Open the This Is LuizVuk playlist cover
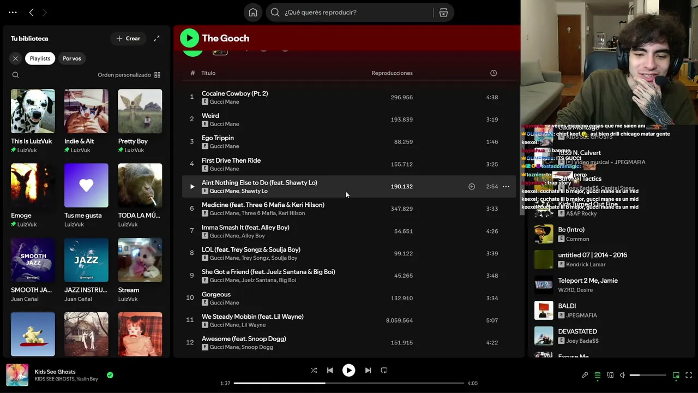698x393 pixels. 33,111
